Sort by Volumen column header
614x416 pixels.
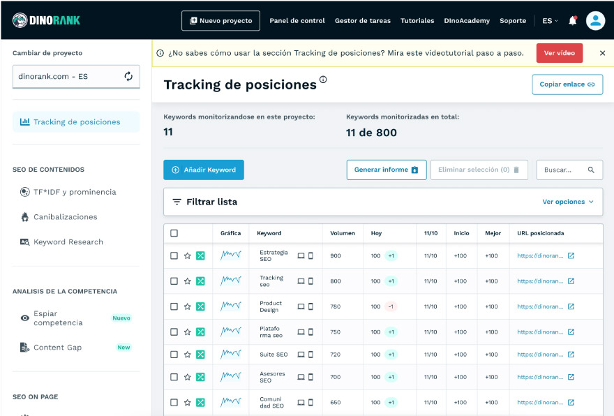pos(343,233)
